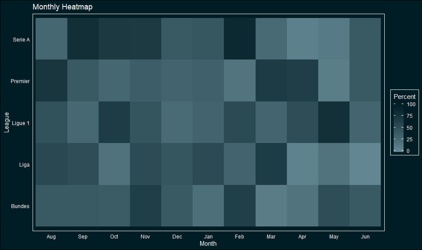Viewport: 422px width, 250px height.
Task: Click the Serie A cell for February
Action: [239, 39]
